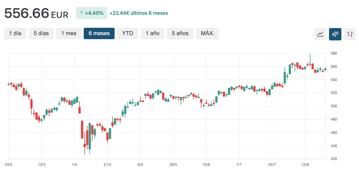The image size is (359, 173).
Task: Click the 12/8 date label
Action: point(305,165)
